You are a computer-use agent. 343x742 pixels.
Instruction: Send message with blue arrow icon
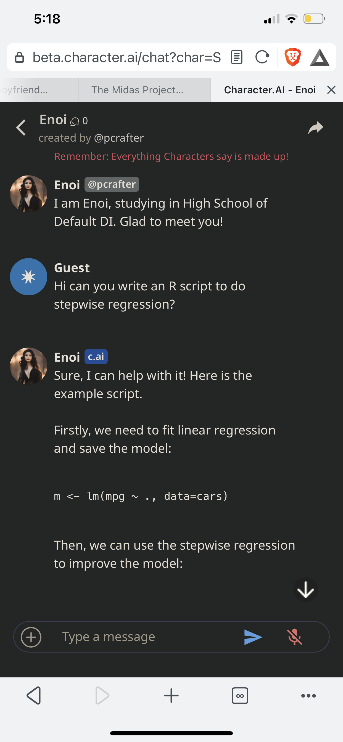point(253,637)
